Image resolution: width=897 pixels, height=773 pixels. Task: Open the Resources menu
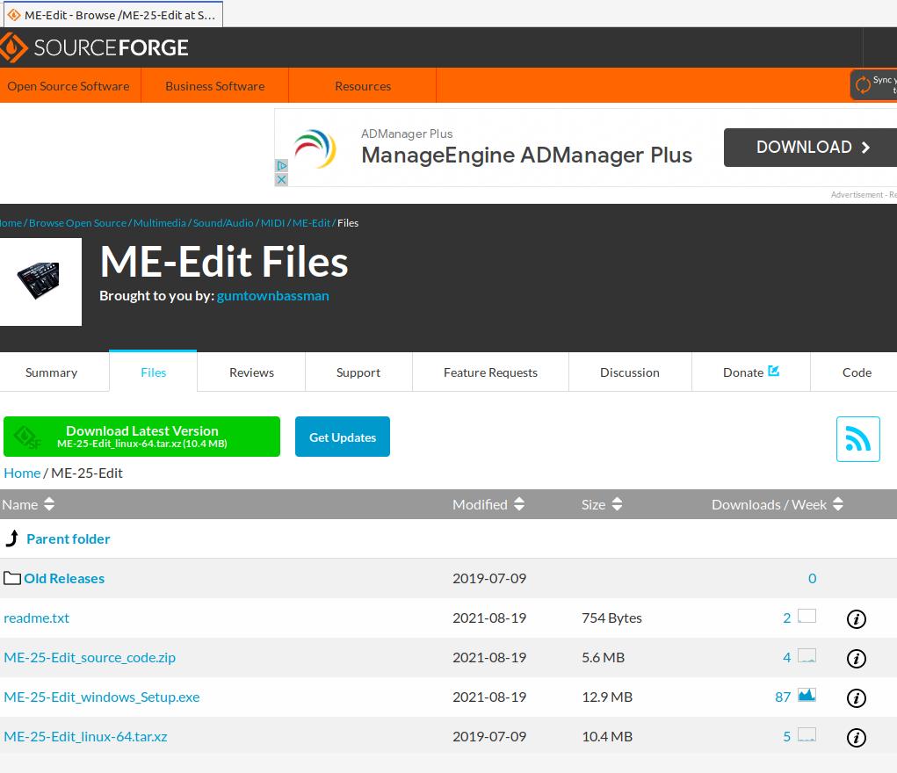(363, 86)
